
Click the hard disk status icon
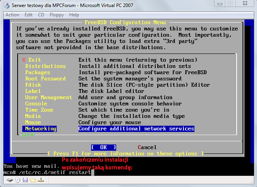10,180
